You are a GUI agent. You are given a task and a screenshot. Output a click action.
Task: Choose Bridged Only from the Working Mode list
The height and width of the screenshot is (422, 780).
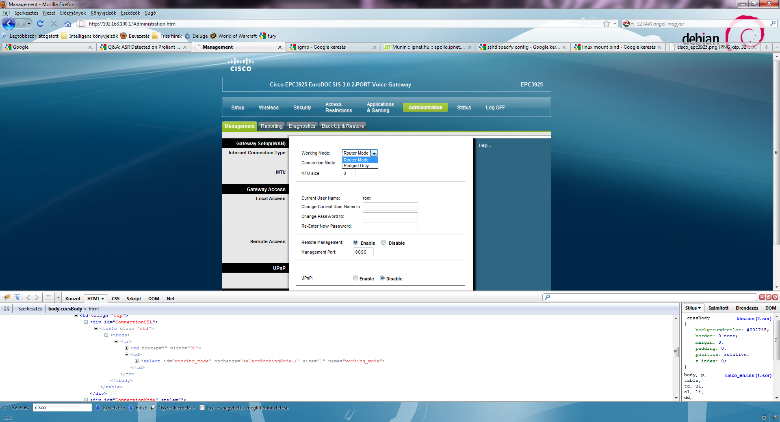(356, 166)
